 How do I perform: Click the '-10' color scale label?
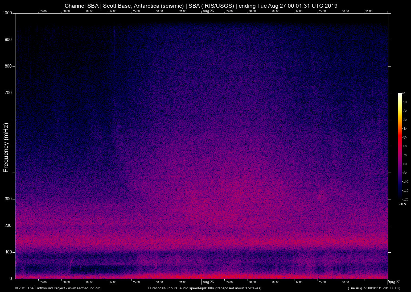point(404,102)
